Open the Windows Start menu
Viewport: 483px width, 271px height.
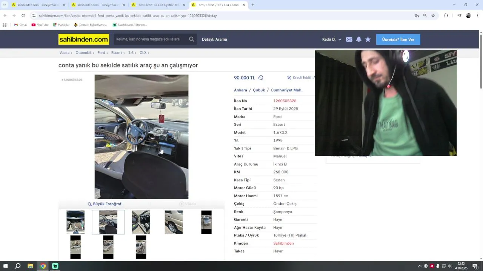click(x=5, y=266)
